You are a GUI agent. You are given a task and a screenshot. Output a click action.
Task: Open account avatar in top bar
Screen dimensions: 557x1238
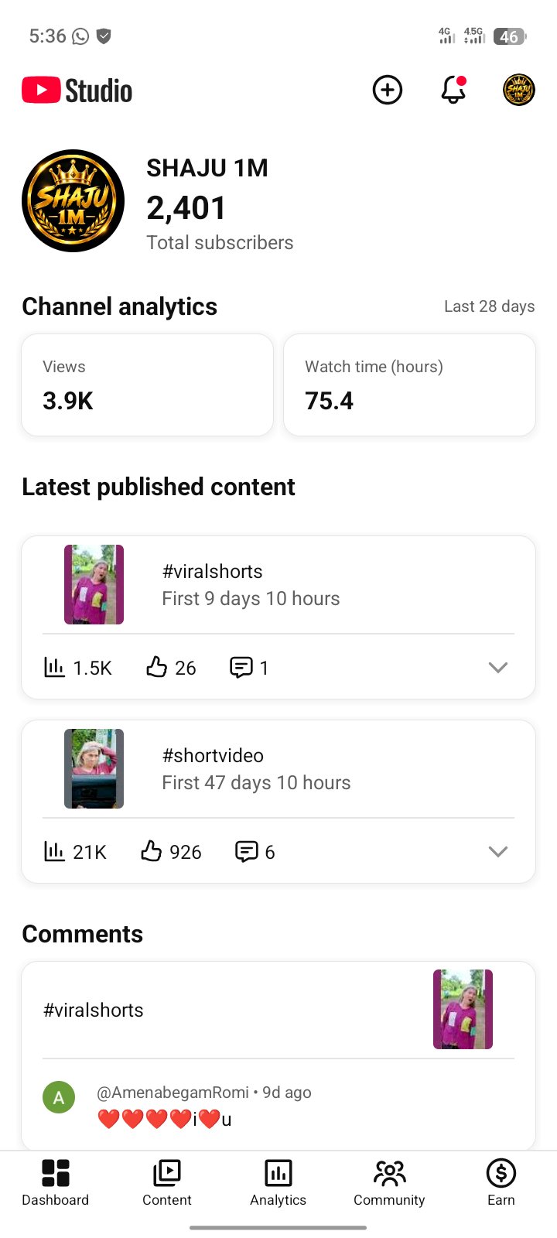tap(519, 91)
